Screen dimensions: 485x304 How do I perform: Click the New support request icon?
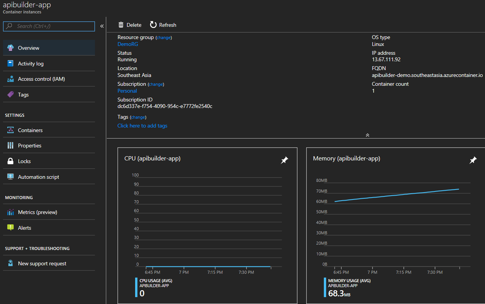point(10,263)
